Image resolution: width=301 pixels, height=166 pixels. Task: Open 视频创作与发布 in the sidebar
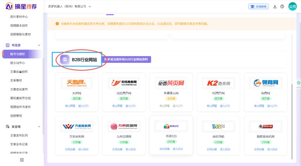(20, 107)
